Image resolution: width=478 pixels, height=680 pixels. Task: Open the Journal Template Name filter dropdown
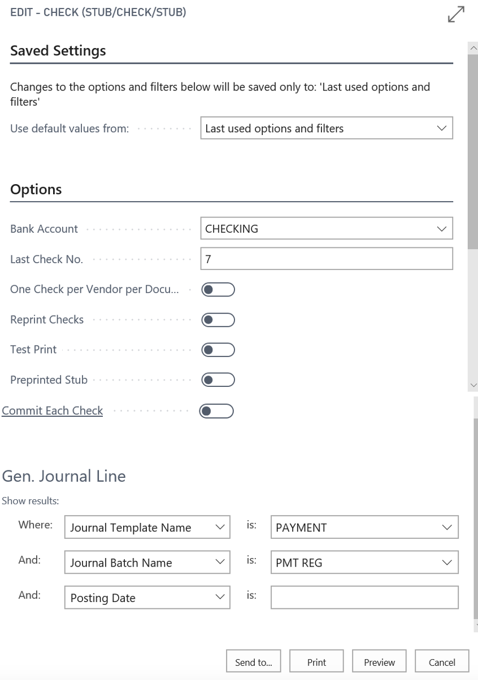[x=221, y=527]
